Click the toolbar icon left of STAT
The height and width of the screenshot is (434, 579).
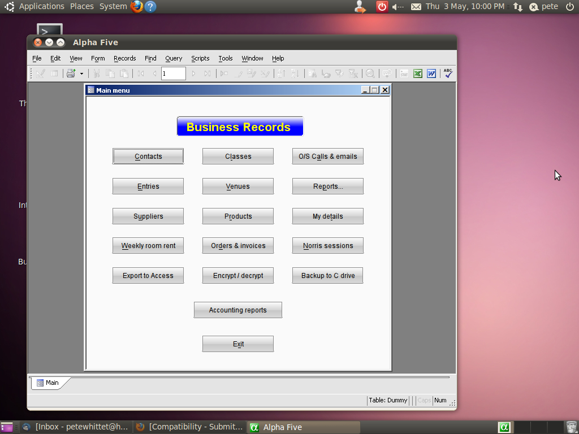[387, 73]
